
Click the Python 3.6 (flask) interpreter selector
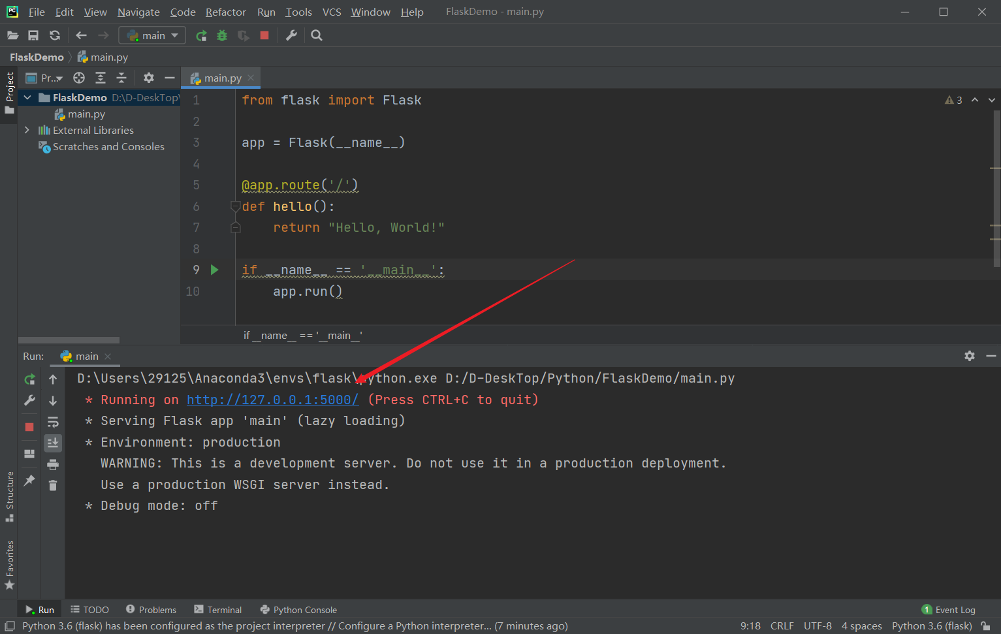click(x=932, y=626)
